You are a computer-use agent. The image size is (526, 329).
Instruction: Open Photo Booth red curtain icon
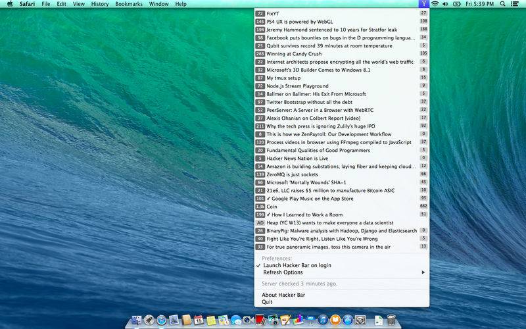(x=260, y=320)
